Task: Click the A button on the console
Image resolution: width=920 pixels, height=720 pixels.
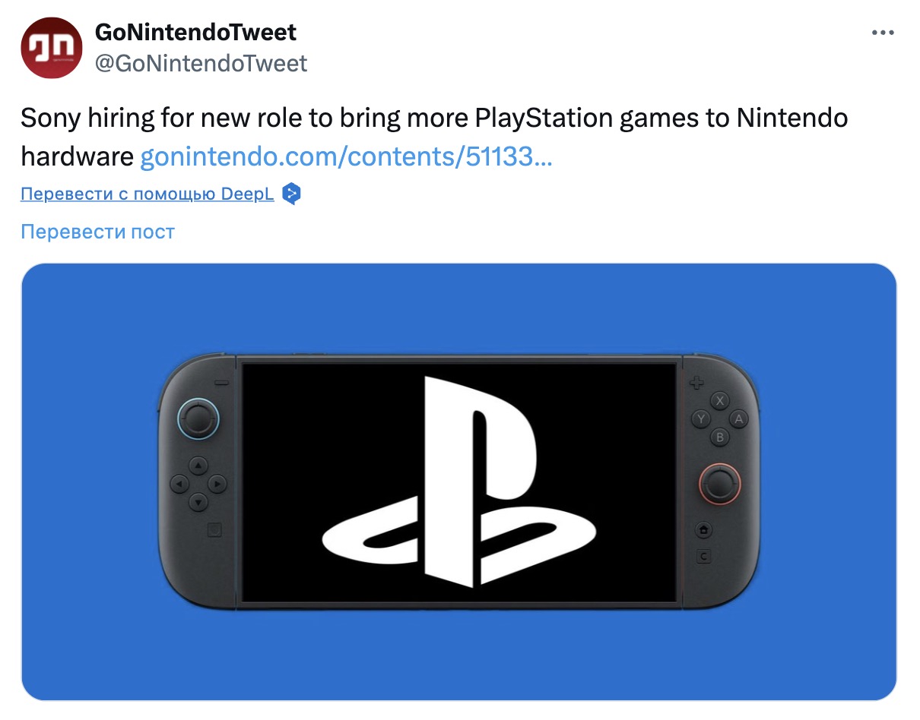Action: point(738,418)
